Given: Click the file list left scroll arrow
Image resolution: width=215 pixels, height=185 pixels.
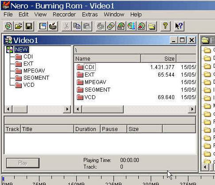Looking at the screenshot, I should click(78, 109).
